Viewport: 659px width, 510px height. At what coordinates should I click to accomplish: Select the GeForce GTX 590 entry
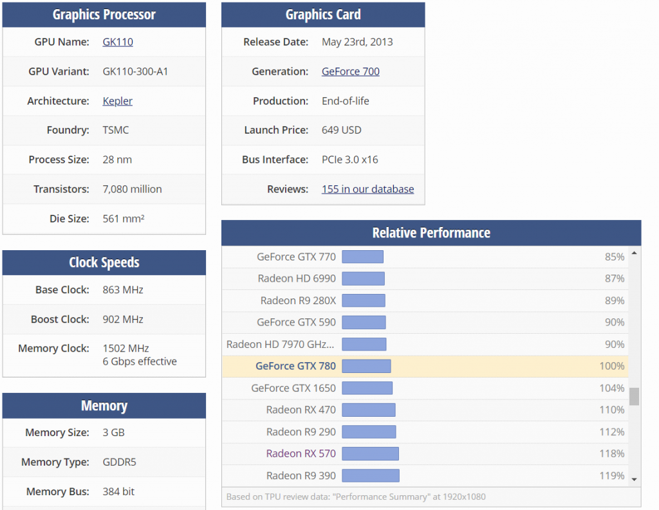(296, 322)
